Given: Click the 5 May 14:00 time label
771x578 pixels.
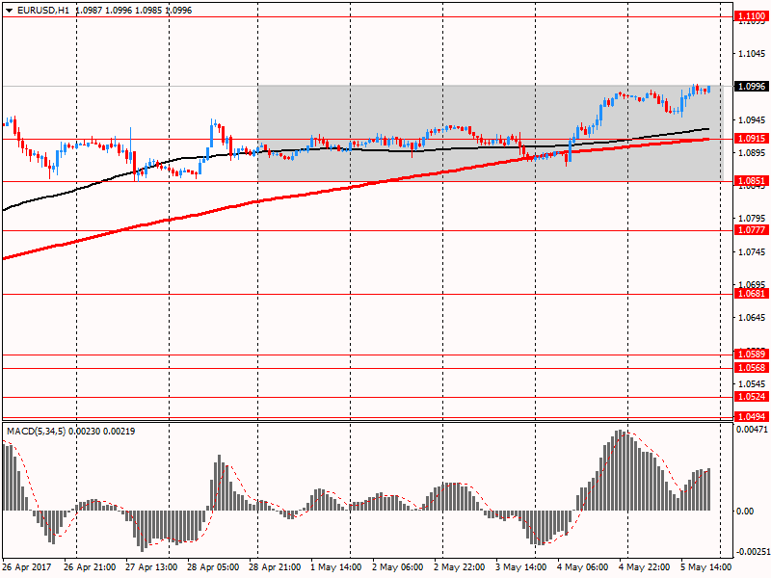Looking at the screenshot, I should coord(706,567).
